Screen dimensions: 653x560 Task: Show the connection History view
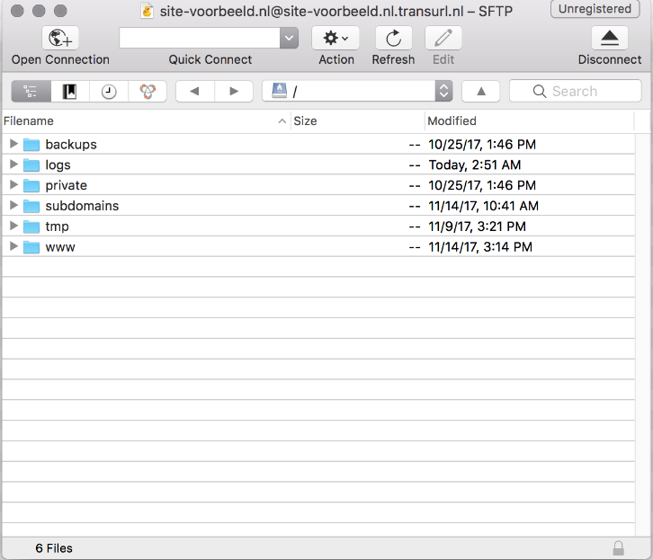pos(109,91)
